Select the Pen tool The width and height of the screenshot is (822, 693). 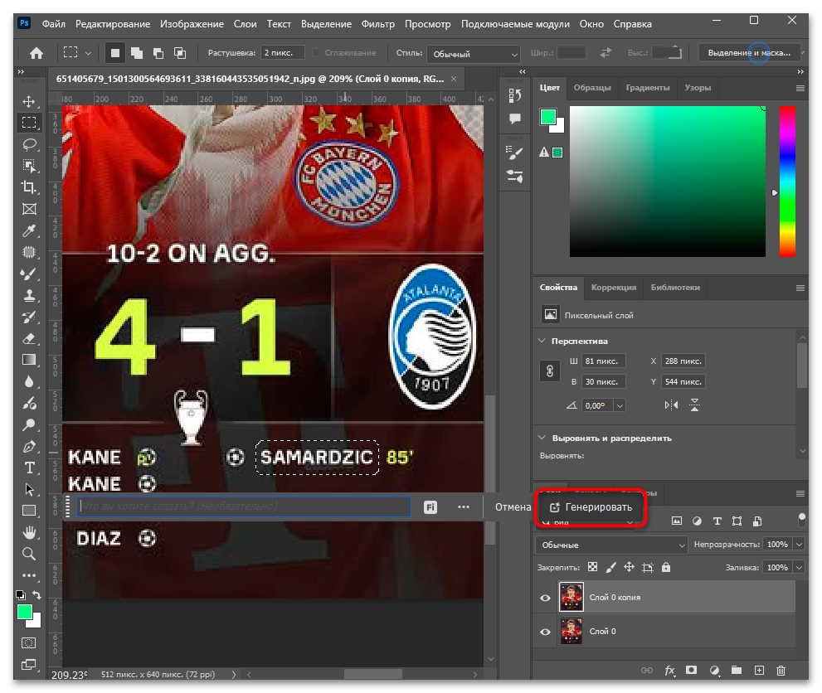[x=29, y=446]
